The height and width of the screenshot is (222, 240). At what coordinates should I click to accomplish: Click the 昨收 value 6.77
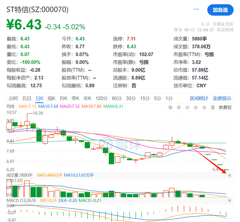[80, 47]
